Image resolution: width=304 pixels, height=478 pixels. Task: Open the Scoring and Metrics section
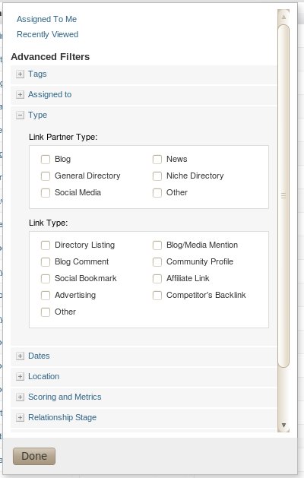point(65,397)
